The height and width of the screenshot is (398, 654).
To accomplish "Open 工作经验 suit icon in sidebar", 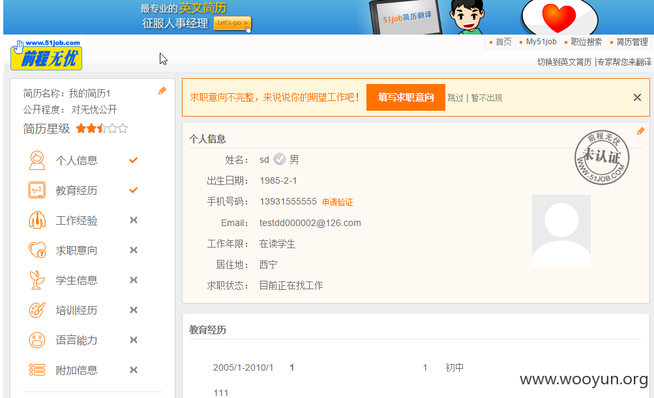I will (x=37, y=220).
